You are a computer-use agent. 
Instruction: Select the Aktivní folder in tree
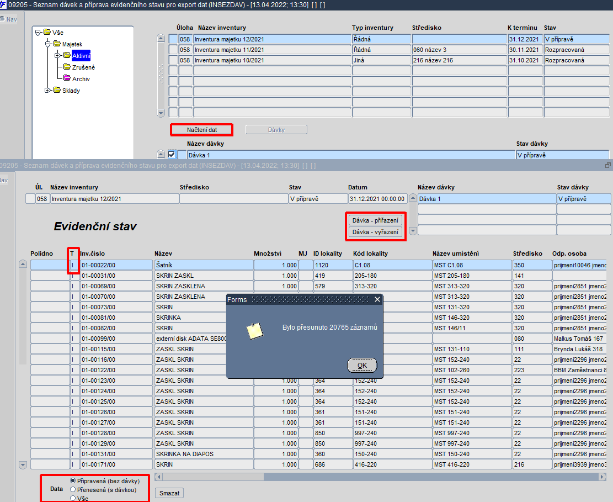click(x=81, y=56)
